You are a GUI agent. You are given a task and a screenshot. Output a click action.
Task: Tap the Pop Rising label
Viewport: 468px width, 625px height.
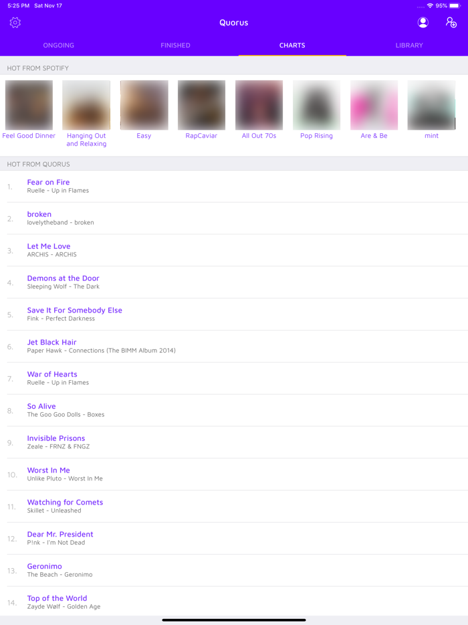click(x=316, y=136)
